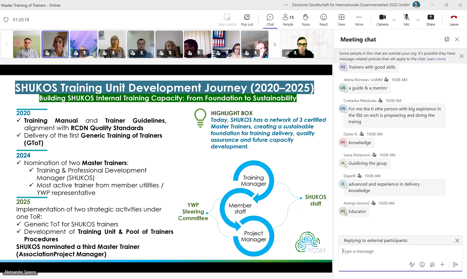Toggle the Camera on or off
The image size is (467, 279).
(x=382, y=20)
